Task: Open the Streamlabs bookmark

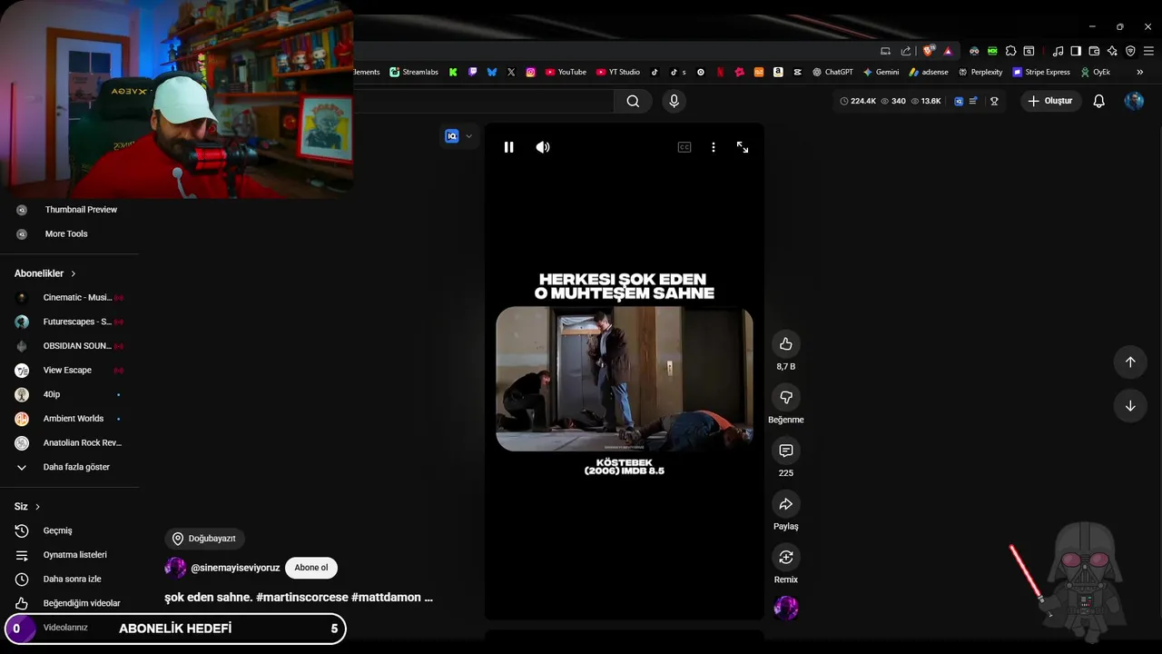Action: [x=414, y=72]
